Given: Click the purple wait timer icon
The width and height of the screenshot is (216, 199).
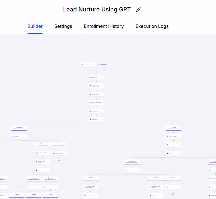Looking at the screenshot, I should pos(90,119).
